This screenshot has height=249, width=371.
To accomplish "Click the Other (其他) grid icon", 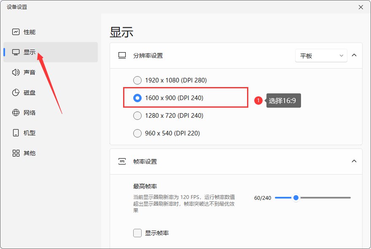I will click(x=16, y=153).
